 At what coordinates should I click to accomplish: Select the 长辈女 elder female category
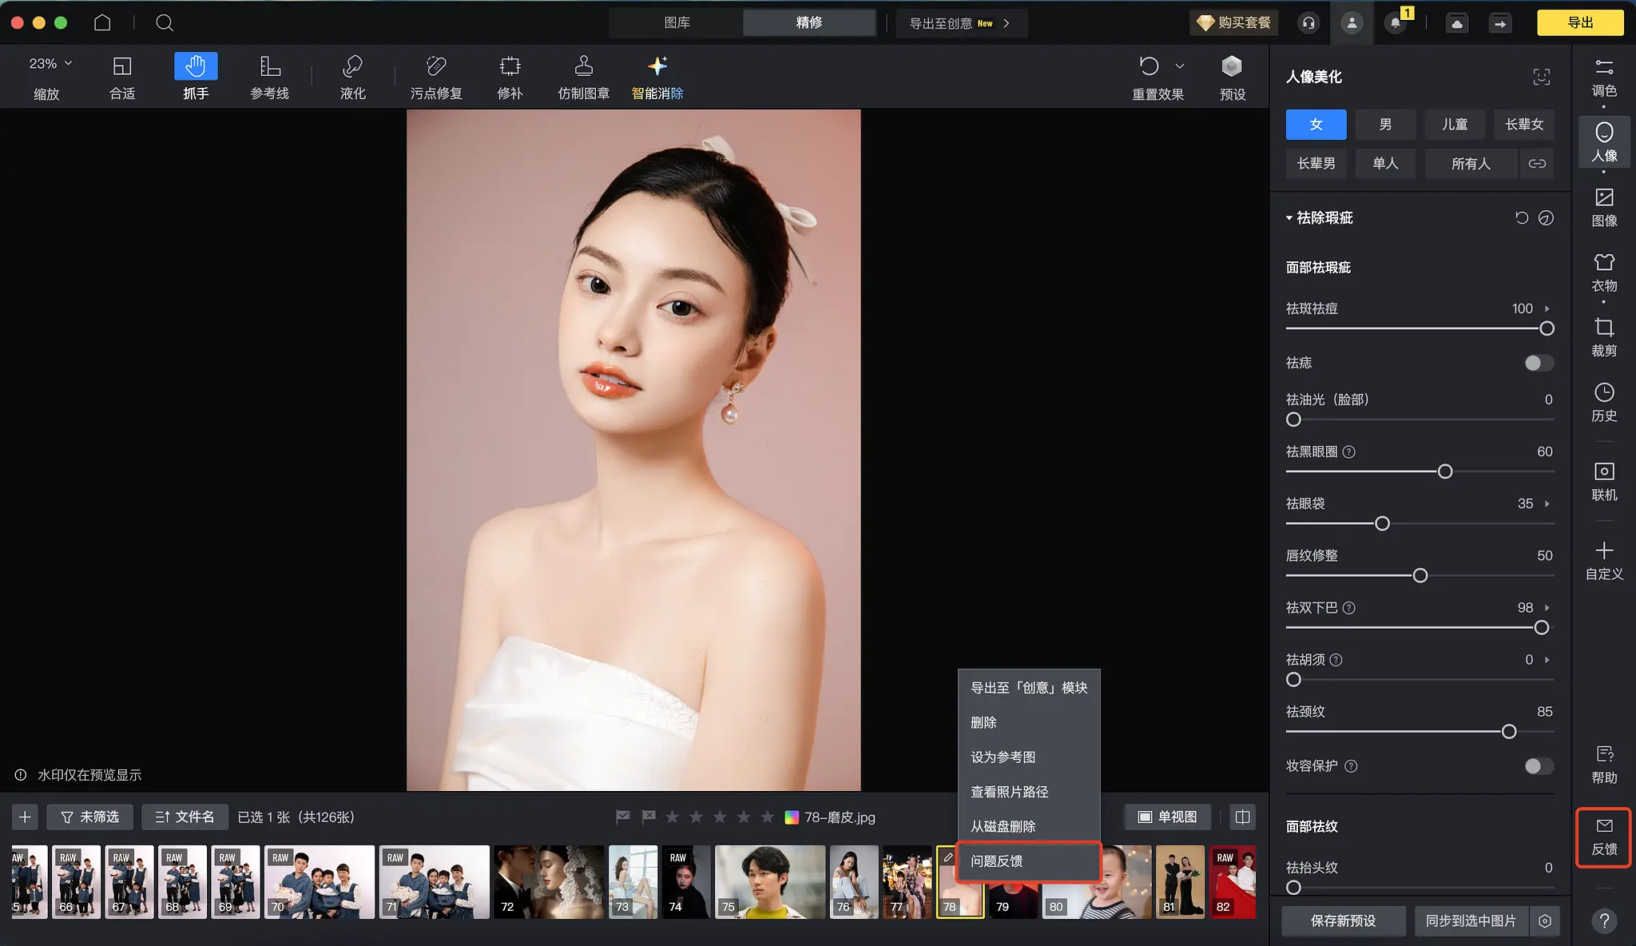(x=1524, y=125)
